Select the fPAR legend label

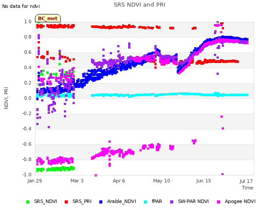[x=157, y=201]
